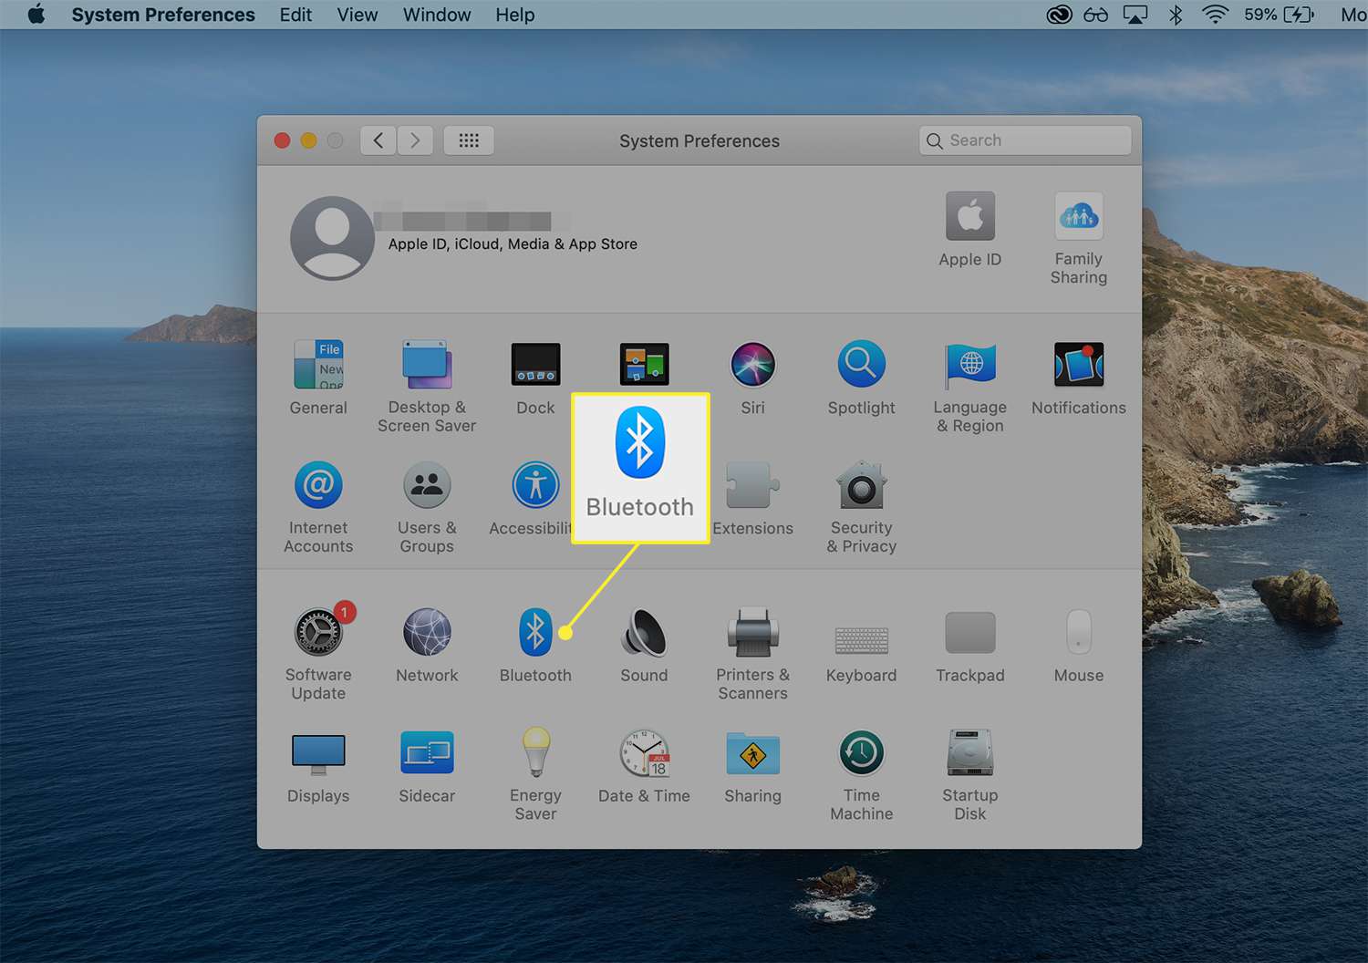The height and width of the screenshot is (963, 1368).
Task: Open the Window menu
Action: (437, 15)
